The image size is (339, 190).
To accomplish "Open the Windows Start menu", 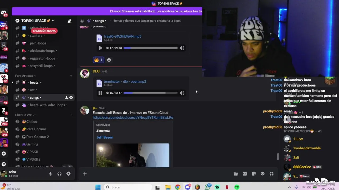I will click(98, 187).
